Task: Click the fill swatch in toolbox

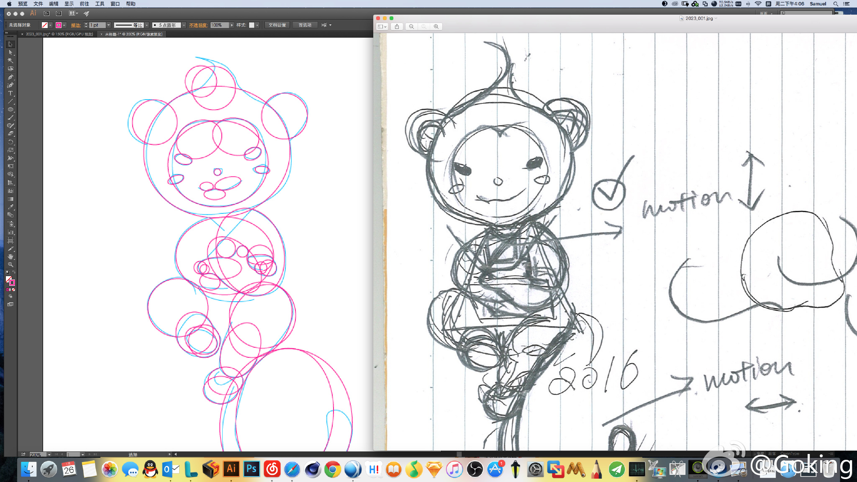Action: [8, 279]
